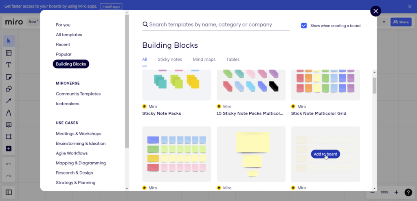Open Brainstorming & Ideation use case

(x=81, y=144)
